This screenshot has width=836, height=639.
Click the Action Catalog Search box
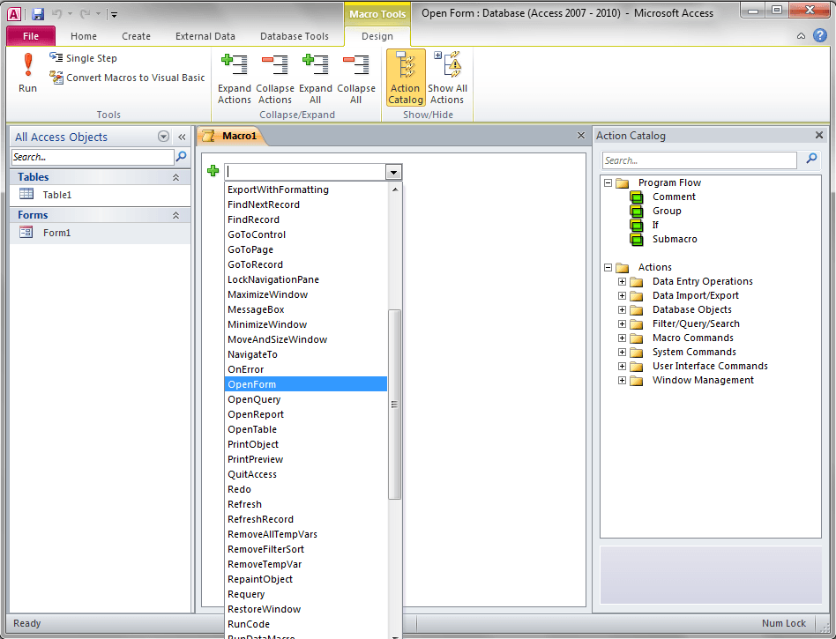tap(699, 160)
